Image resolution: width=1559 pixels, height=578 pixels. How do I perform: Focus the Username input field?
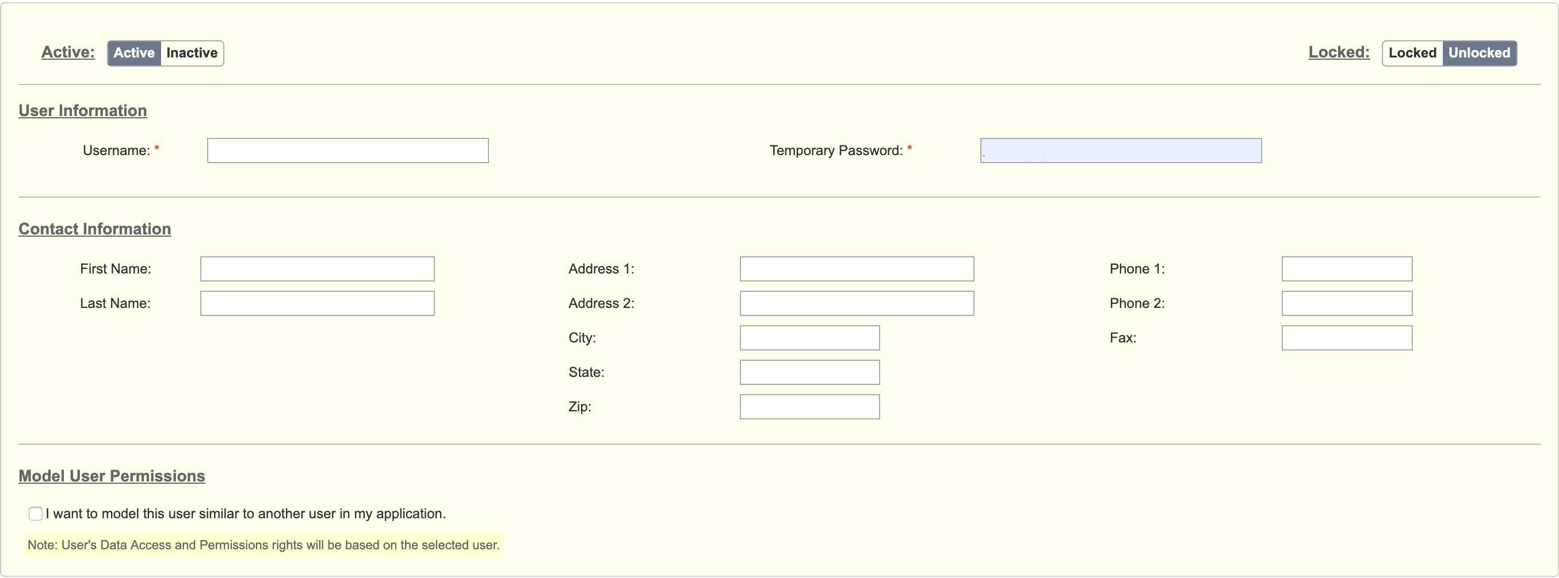pos(348,151)
